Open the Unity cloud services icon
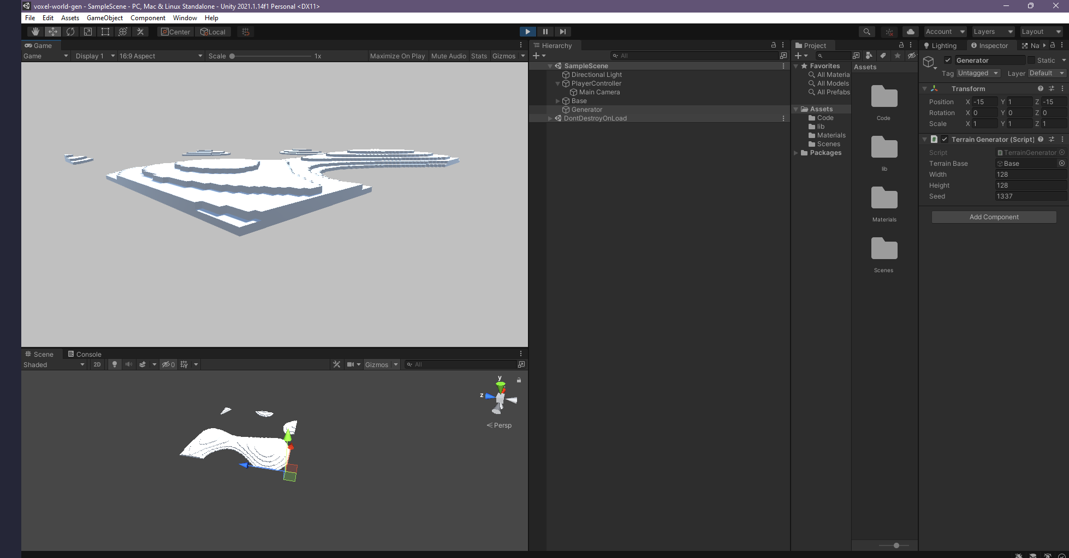The height and width of the screenshot is (558, 1069). point(910,32)
